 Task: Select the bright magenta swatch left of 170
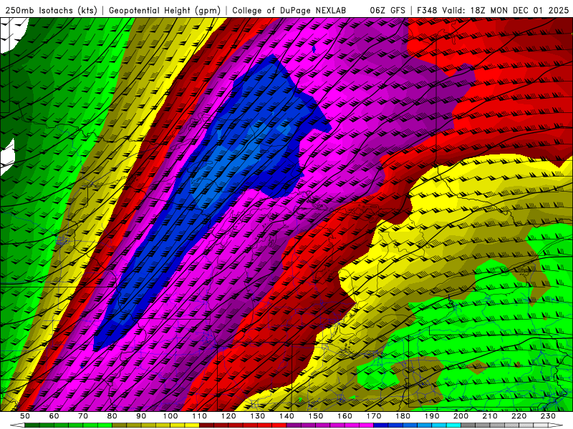366,425
